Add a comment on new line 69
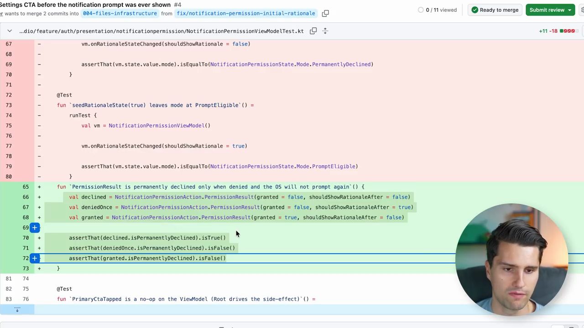Image resolution: width=584 pixels, height=328 pixels. coord(35,227)
